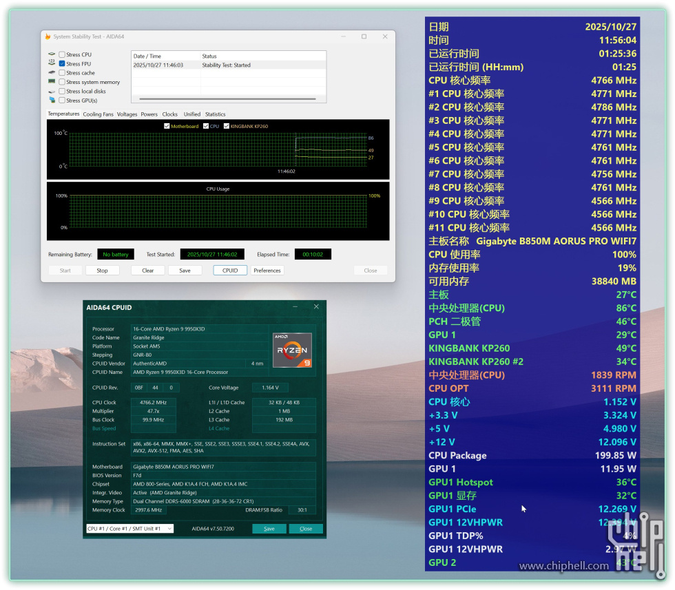Select the Stress CPU processor icon
The width and height of the screenshot is (675, 590).
[x=52, y=54]
